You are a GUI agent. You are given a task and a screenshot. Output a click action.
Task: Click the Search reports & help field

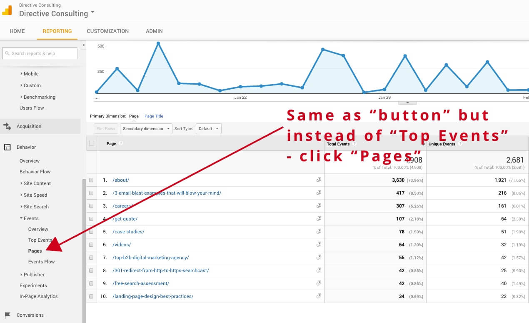coord(40,53)
